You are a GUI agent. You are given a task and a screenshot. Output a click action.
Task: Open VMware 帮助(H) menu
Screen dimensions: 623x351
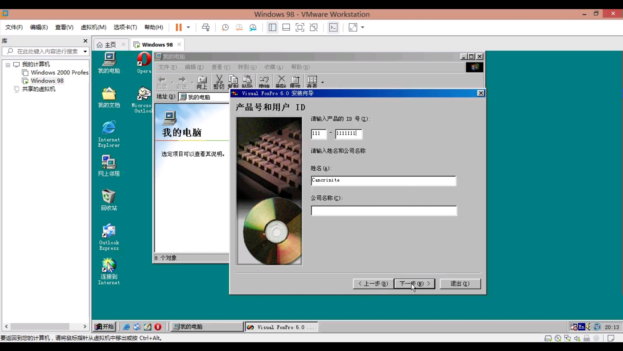coord(154,27)
